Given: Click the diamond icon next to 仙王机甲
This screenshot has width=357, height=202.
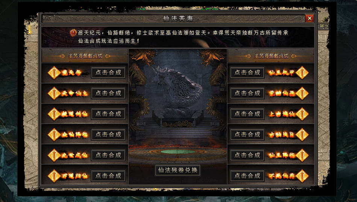Looking at the screenshot, I should pos(302,73).
